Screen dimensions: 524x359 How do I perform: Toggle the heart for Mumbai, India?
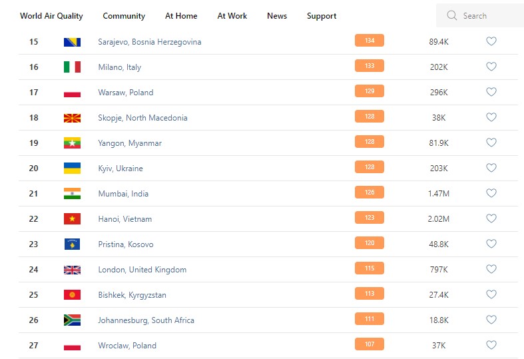[x=491, y=193]
